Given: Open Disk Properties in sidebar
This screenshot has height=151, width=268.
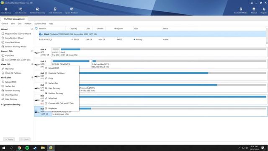Looking at the screenshot, I should 10,95.
